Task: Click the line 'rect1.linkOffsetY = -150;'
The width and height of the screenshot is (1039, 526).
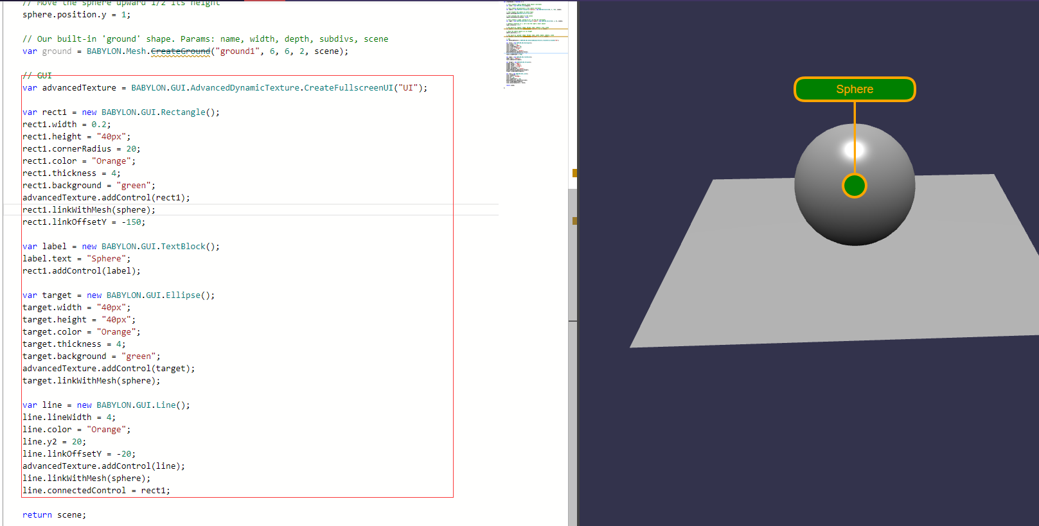Action: pos(84,222)
